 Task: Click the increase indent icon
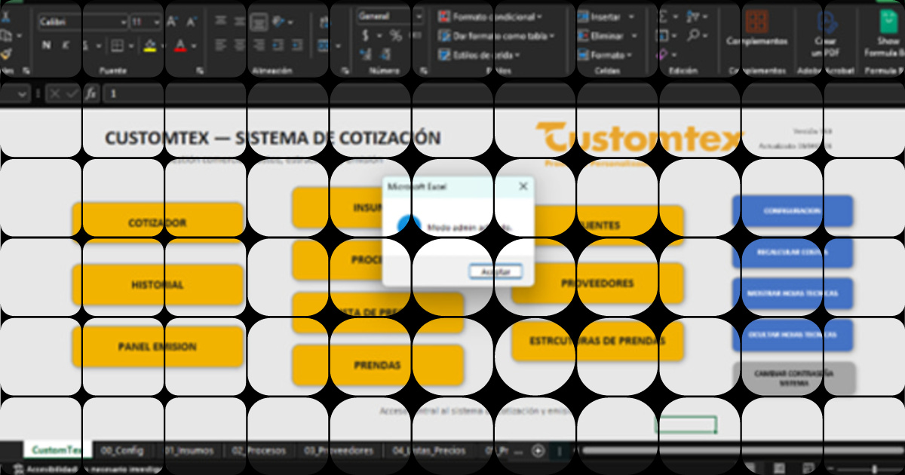pyautogui.click(x=296, y=46)
